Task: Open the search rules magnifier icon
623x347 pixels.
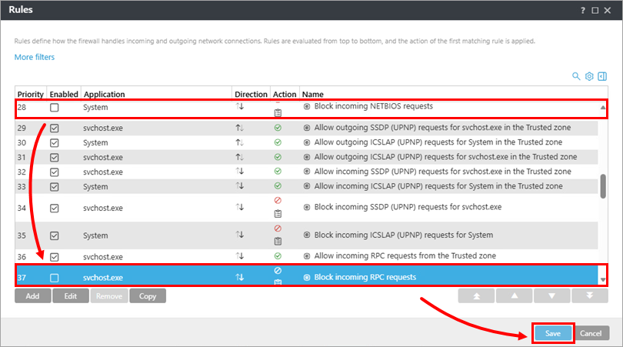Action: point(576,76)
